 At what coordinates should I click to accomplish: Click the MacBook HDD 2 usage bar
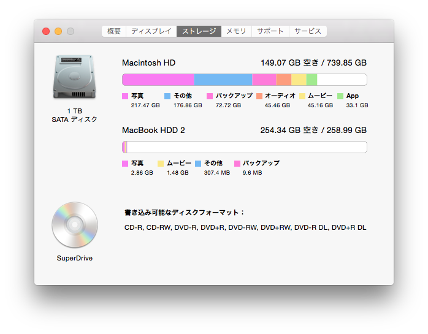(x=245, y=147)
